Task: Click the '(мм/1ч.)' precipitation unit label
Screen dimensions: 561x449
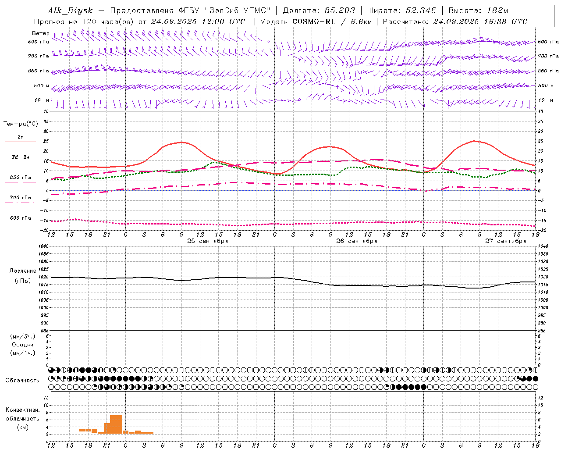Action: click(x=22, y=353)
